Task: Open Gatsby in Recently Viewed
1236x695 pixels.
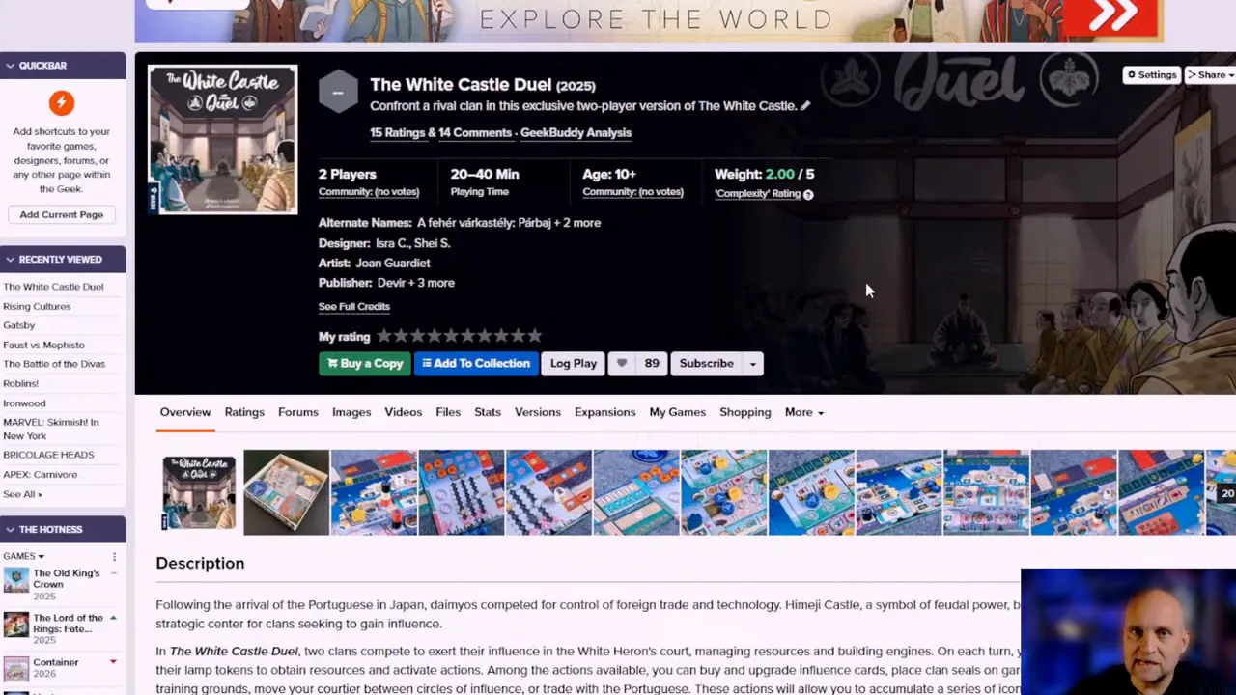Action: [19, 326]
